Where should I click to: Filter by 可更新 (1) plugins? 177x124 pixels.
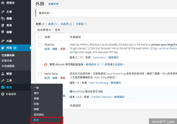81,24
